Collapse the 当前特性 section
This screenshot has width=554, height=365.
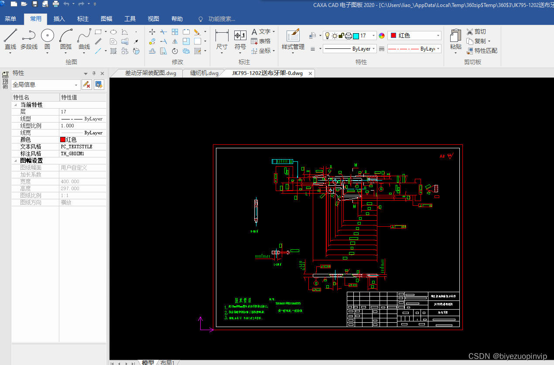pyautogui.click(x=16, y=105)
